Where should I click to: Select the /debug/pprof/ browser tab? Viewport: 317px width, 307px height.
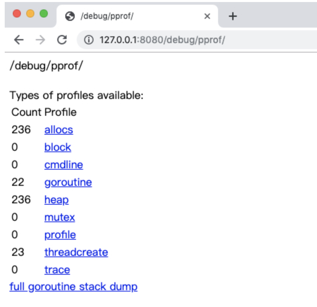[x=135, y=16]
